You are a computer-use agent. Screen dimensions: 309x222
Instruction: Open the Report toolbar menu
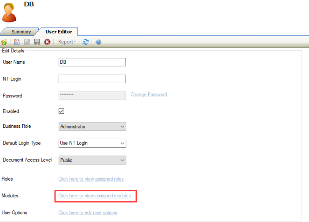click(67, 42)
